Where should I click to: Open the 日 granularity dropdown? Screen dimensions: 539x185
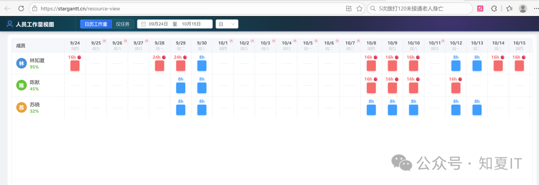(x=227, y=24)
